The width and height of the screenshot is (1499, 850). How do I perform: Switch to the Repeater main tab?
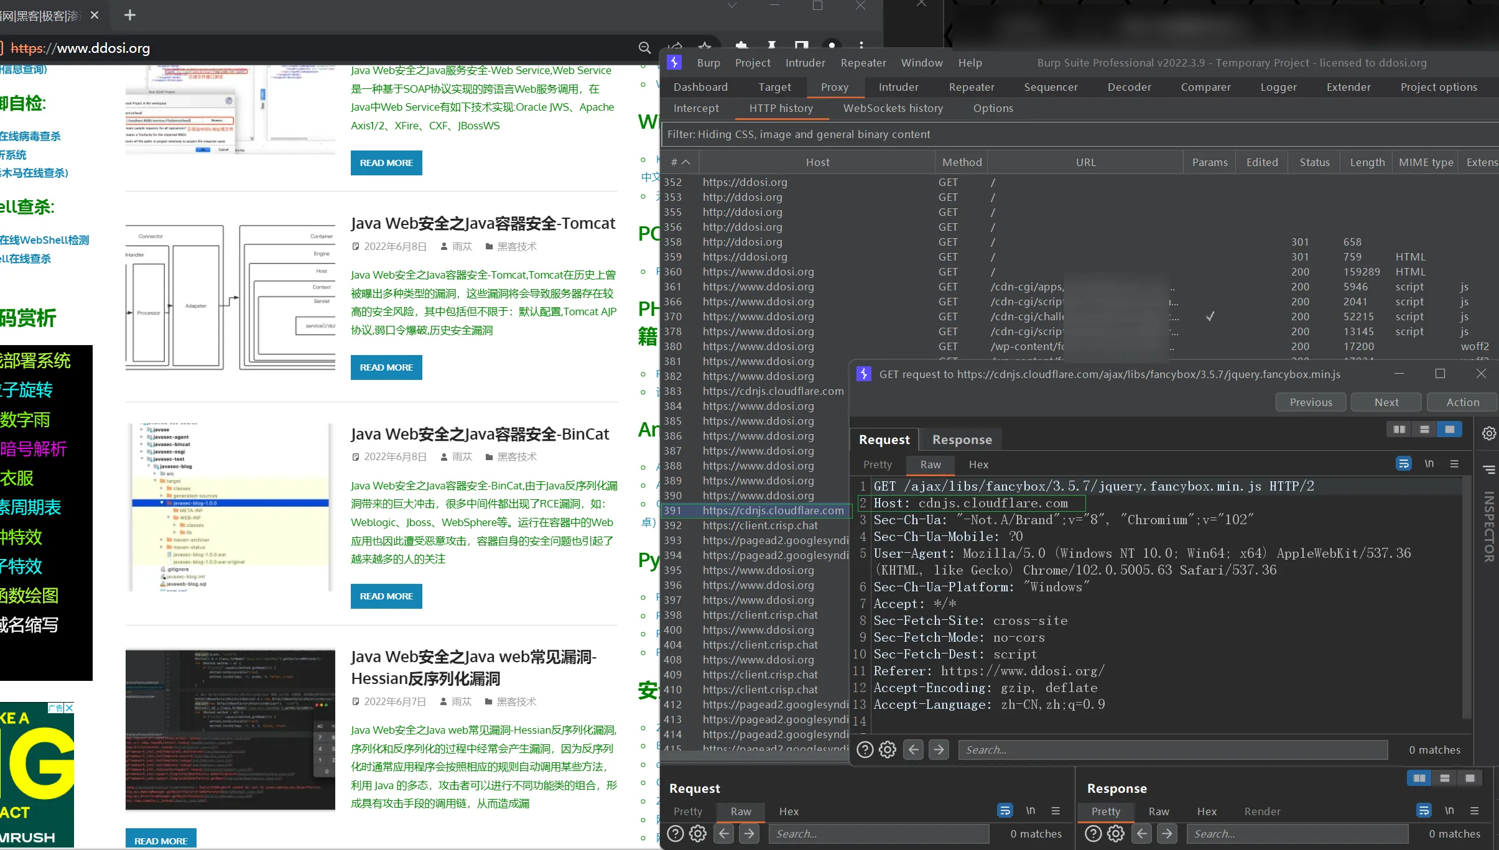(972, 87)
